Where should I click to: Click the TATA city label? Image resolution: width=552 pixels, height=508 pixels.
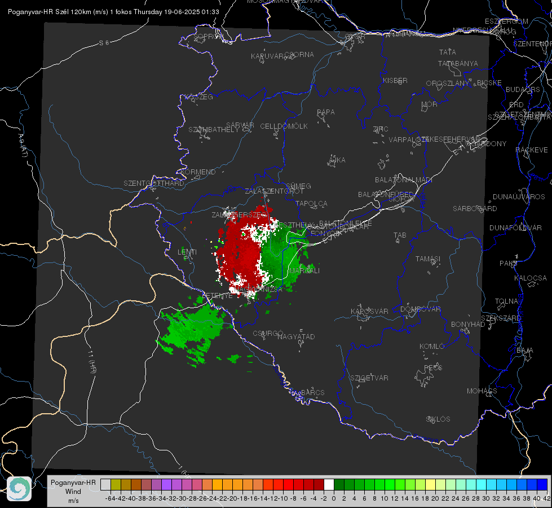pyautogui.click(x=448, y=52)
